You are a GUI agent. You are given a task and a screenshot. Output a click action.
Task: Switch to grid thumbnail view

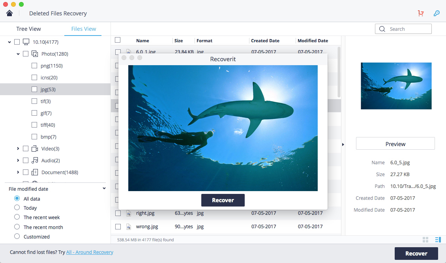(x=425, y=240)
